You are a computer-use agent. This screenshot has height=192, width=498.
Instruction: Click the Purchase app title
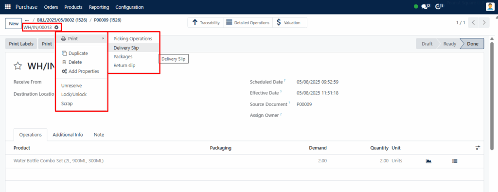pyautogui.click(x=26, y=7)
